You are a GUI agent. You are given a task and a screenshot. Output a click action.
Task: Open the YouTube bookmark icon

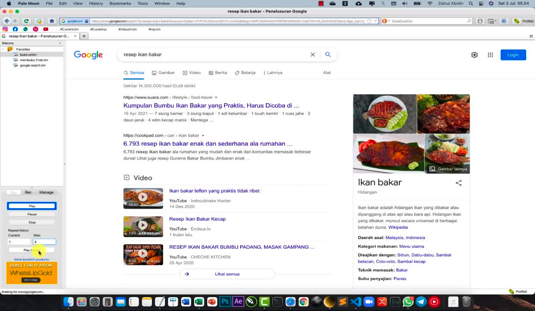point(46,29)
